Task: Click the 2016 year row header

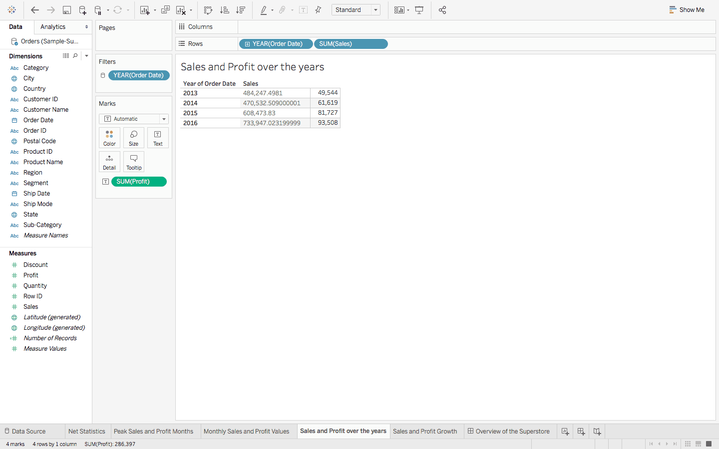Action: pyautogui.click(x=190, y=123)
